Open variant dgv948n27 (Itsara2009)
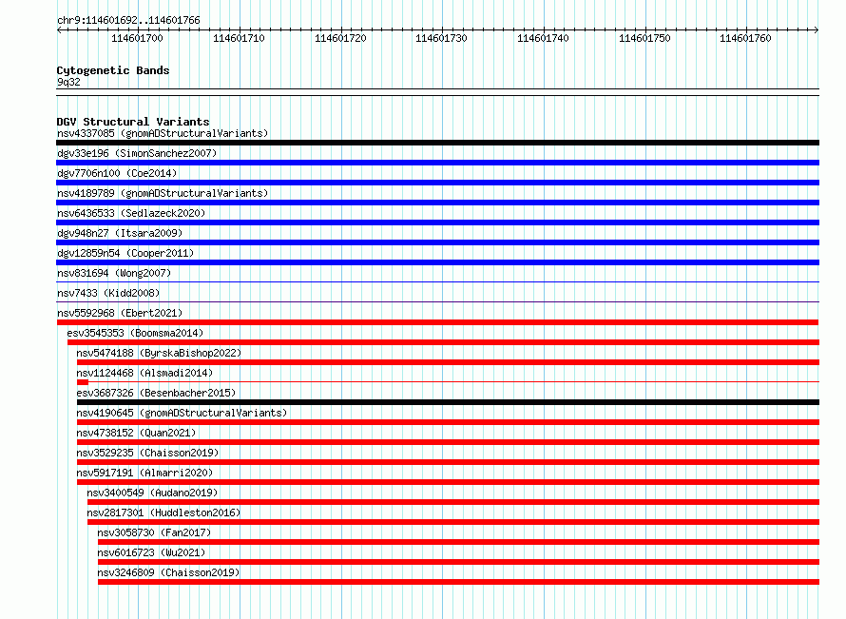Screen dimensions: 846x619 120,233
